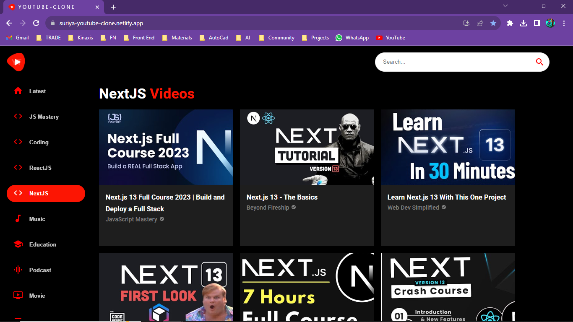This screenshot has width=573, height=322.
Task: Open the YouTube bookmark
Action: tap(391, 37)
